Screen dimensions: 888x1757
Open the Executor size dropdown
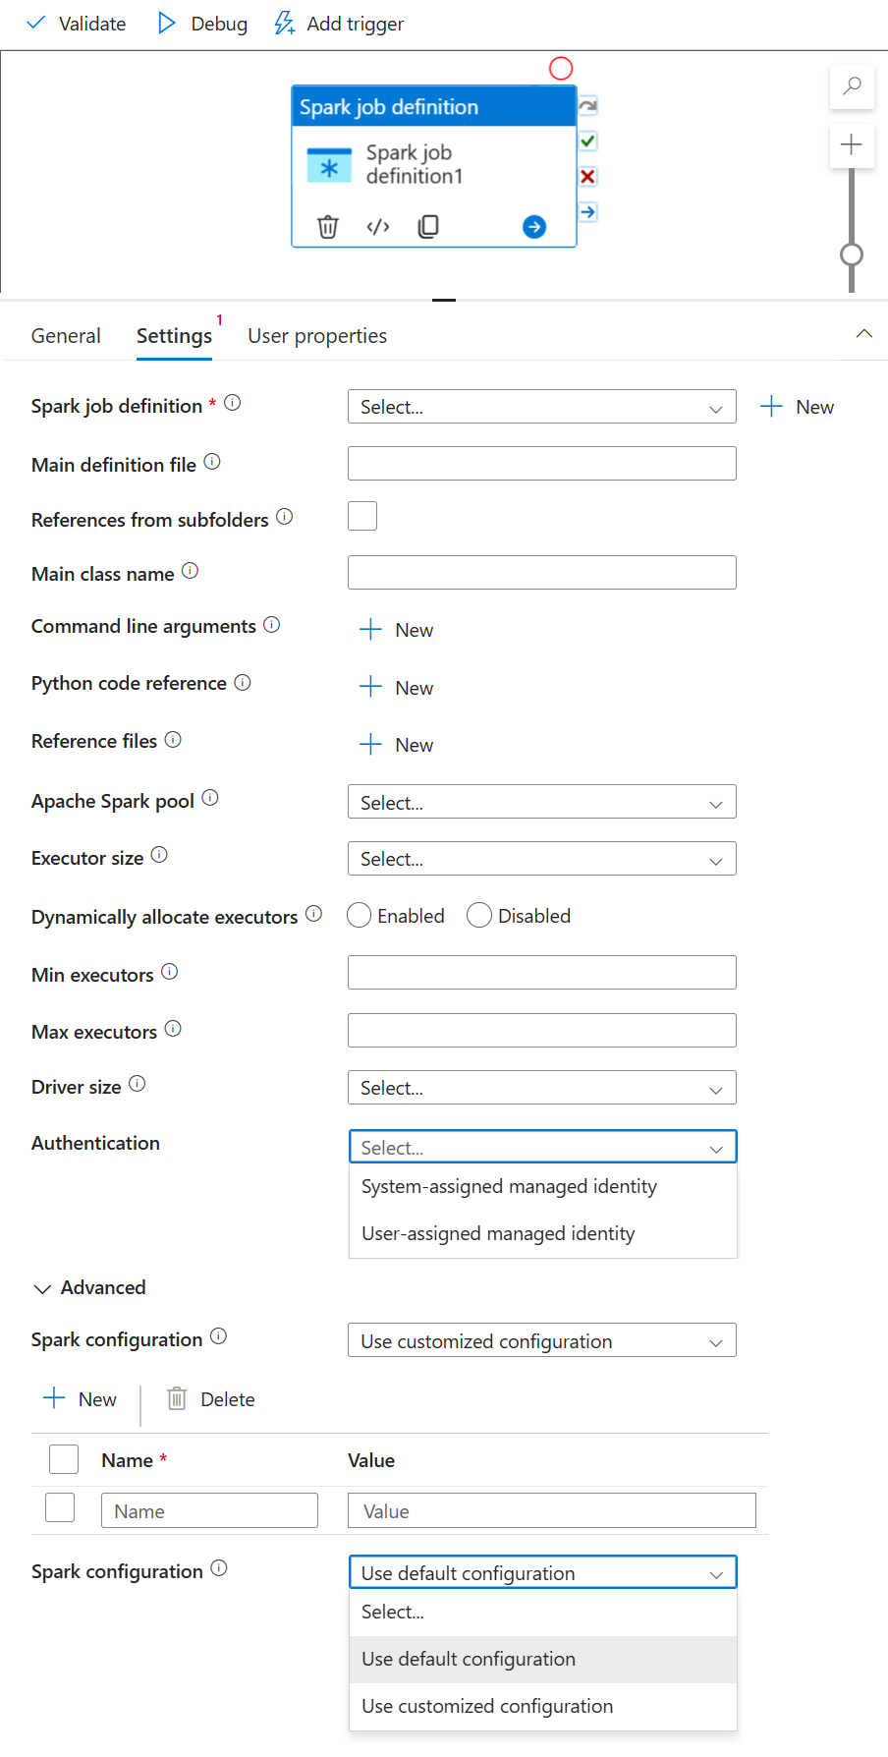click(541, 858)
